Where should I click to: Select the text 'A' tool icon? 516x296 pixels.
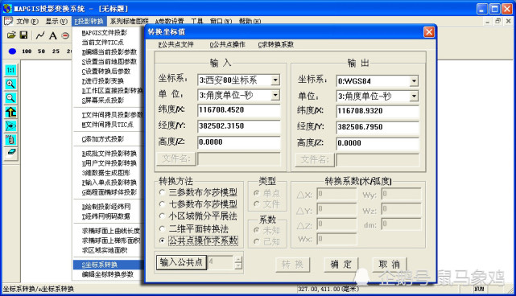click(x=52, y=35)
